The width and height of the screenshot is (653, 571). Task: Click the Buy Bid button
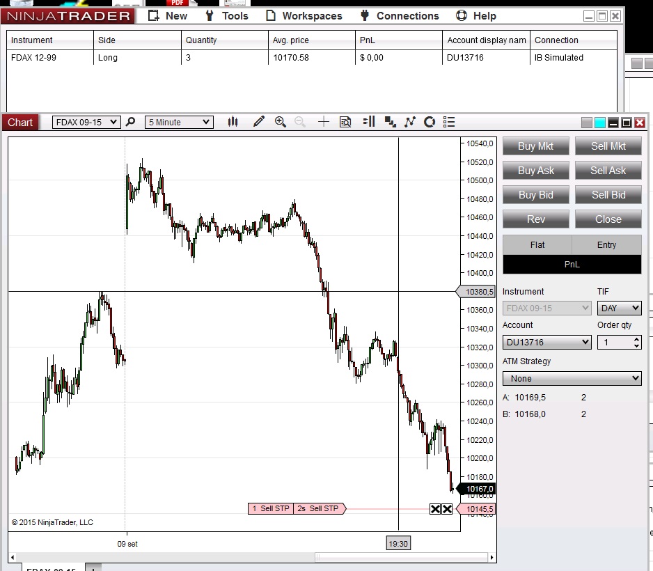(x=535, y=195)
